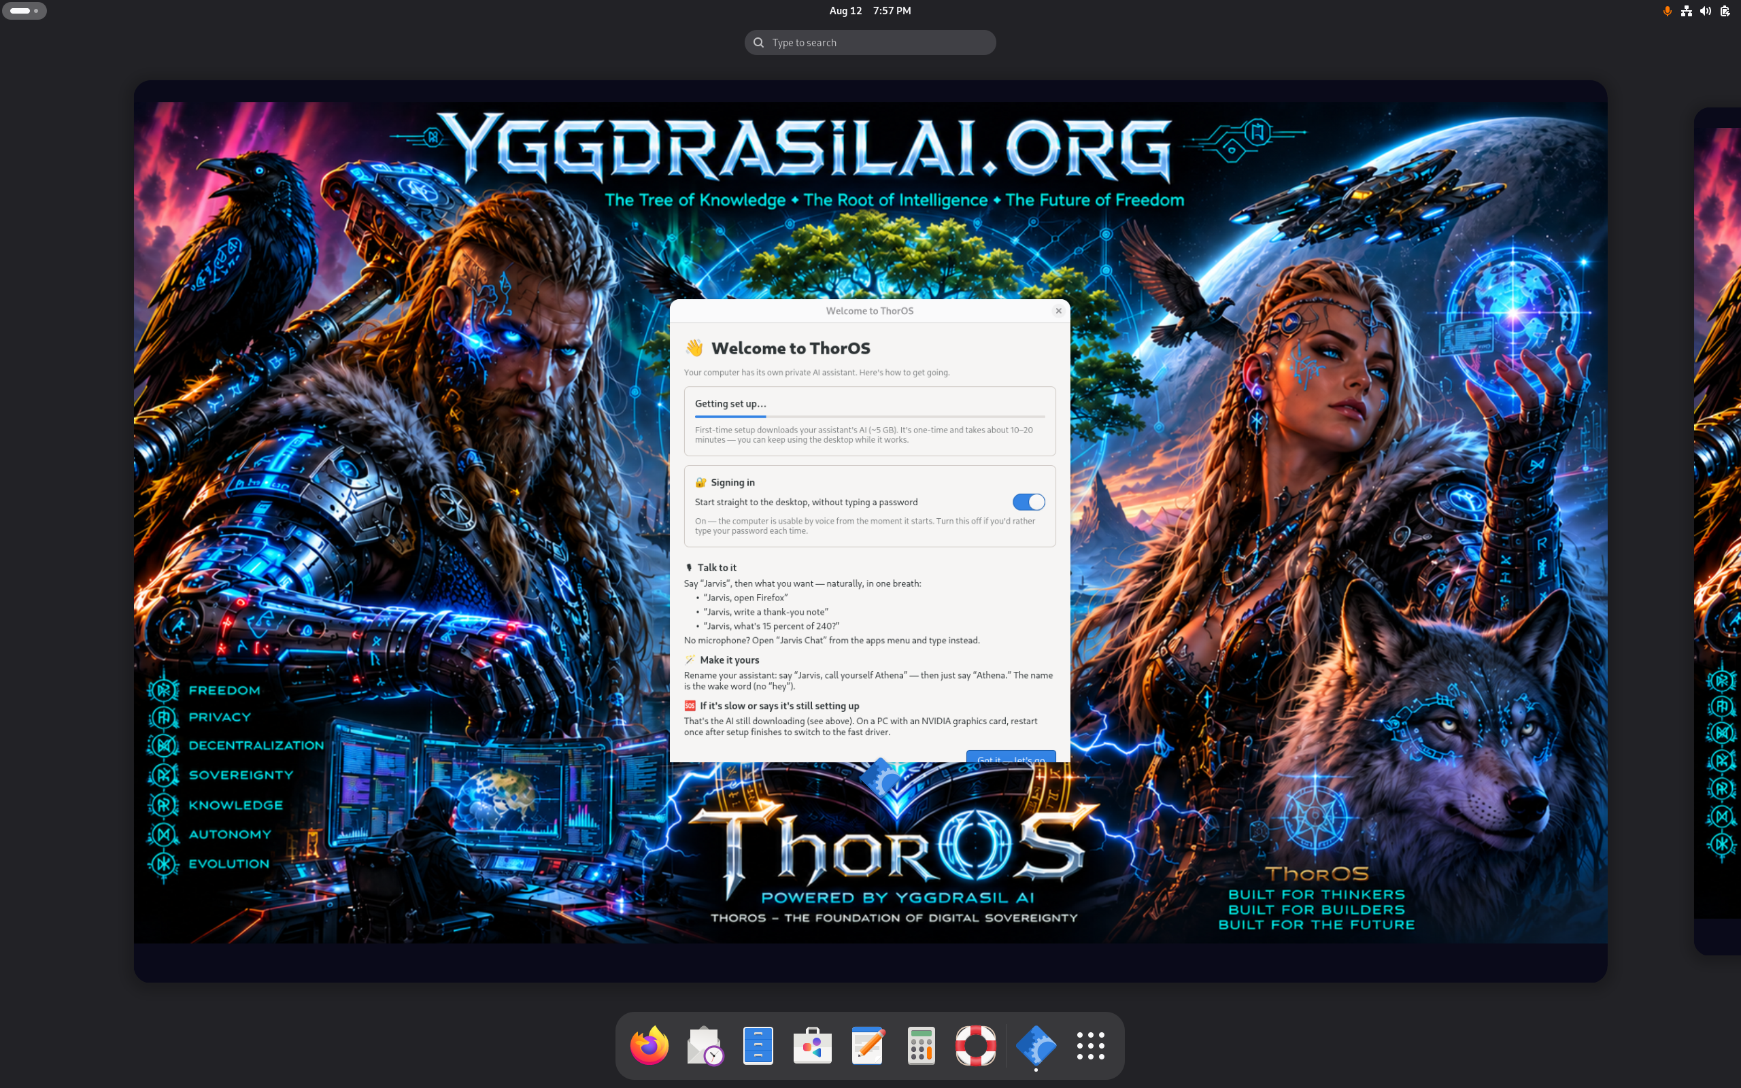The height and width of the screenshot is (1088, 1741).
Task: Click the Welcome to ThorOS heading
Action: click(x=791, y=348)
